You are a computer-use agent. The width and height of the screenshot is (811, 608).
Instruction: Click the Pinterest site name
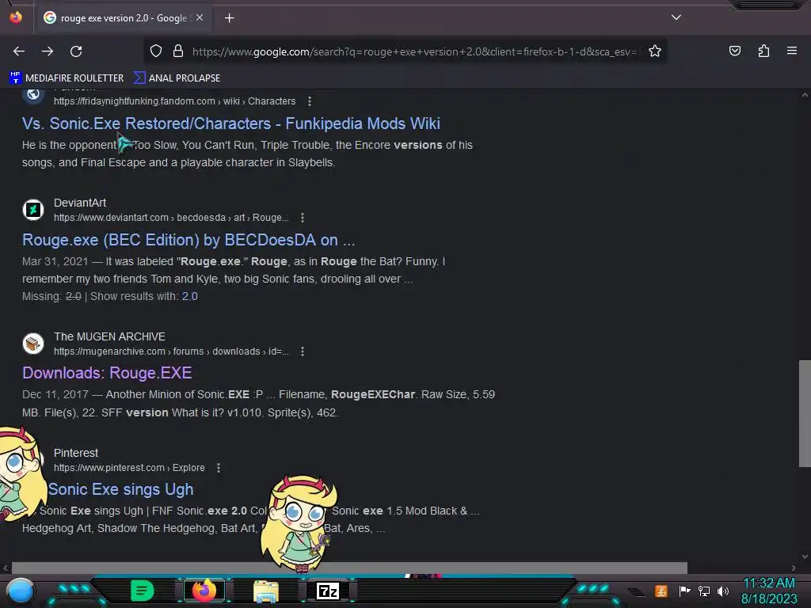[76, 453]
